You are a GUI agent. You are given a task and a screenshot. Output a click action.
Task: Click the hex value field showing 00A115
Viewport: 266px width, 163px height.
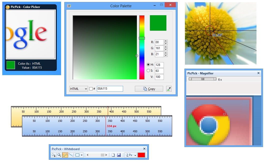[x=110, y=89]
